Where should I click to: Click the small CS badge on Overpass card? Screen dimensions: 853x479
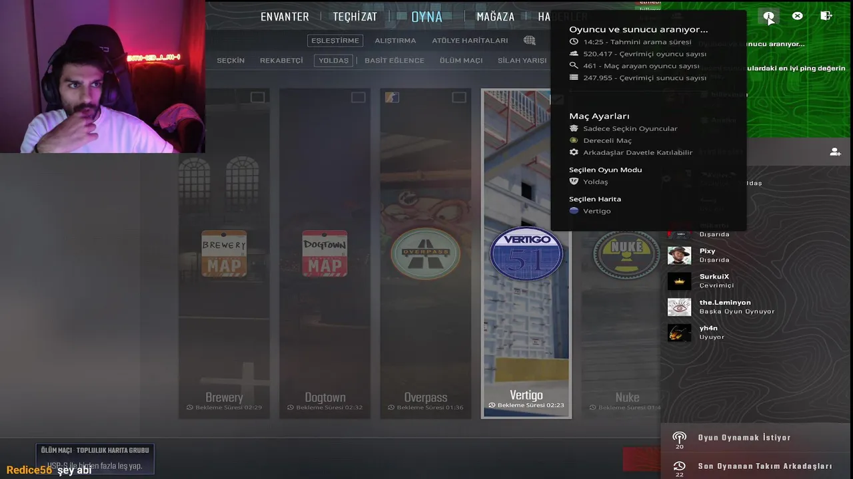point(392,97)
